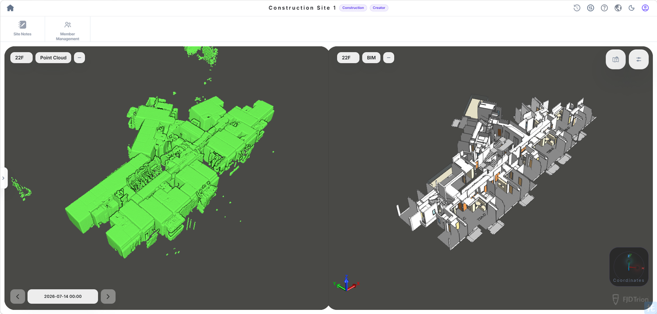This screenshot has height=314, width=657.
Task: Go to previous scan date
Action: (x=17, y=297)
